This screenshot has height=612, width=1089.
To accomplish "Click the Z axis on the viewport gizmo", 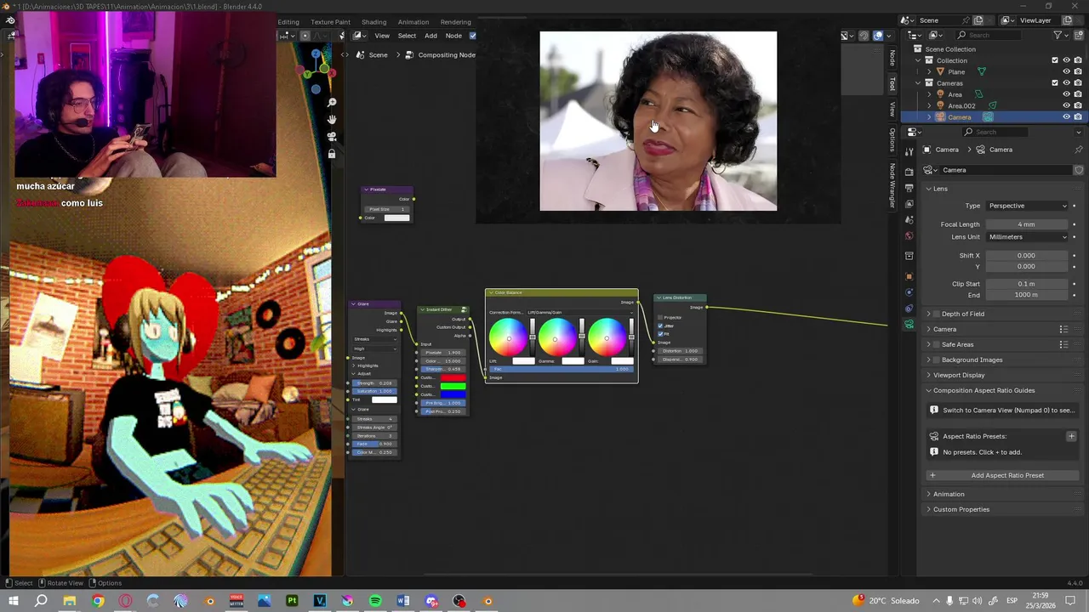I will [316, 54].
